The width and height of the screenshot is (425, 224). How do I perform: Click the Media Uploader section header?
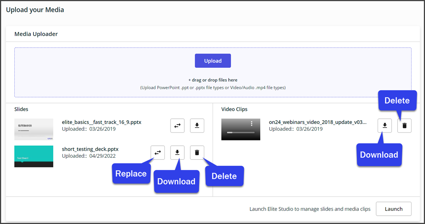[x=36, y=34]
